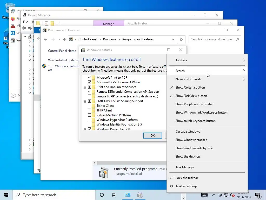Open Search submenu in context menu
The image size is (266, 200).
click(x=207, y=71)
